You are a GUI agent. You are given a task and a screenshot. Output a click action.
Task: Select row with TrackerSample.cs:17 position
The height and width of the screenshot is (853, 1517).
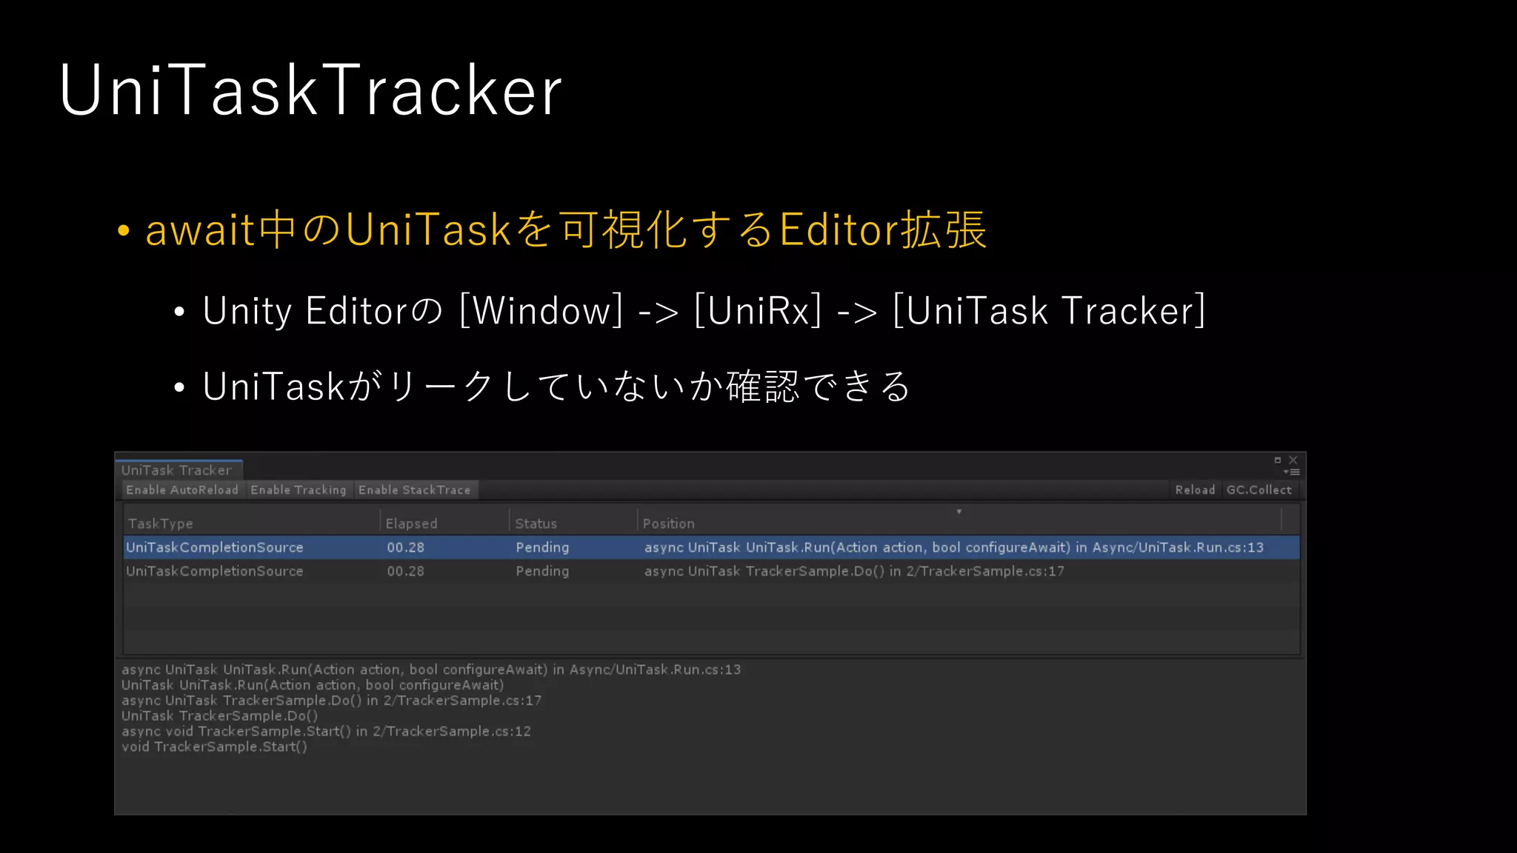click(711, 571)
